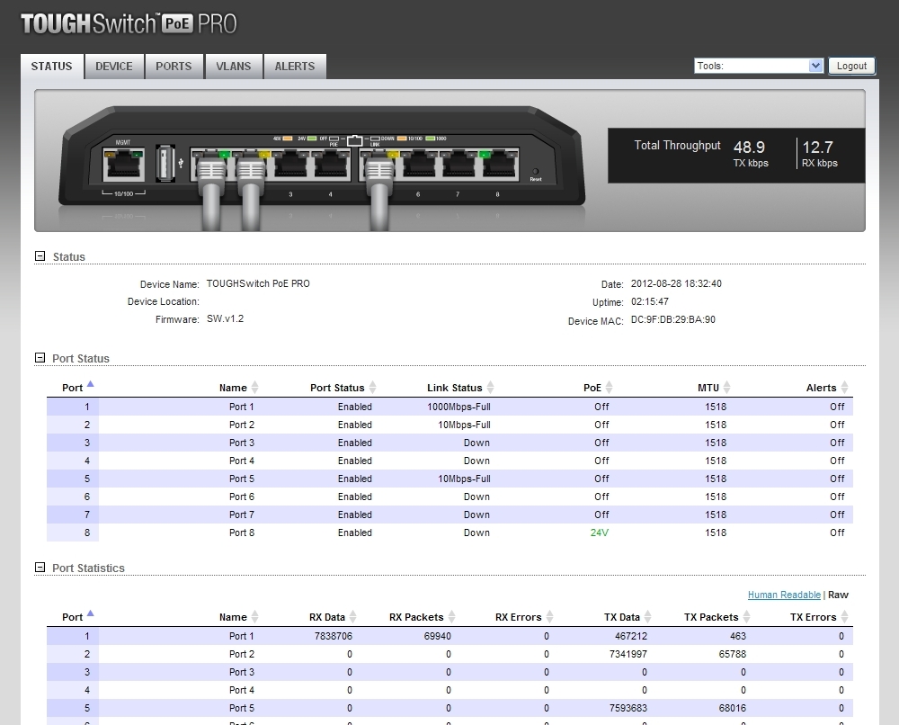The image size is (899, 725).
Task: Sort Port Statistics table by Port column arrow
Action: (x=90, y=613)
